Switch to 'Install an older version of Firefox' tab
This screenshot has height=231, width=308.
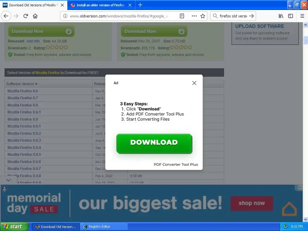pyautogui.click(x=101, y=5)
